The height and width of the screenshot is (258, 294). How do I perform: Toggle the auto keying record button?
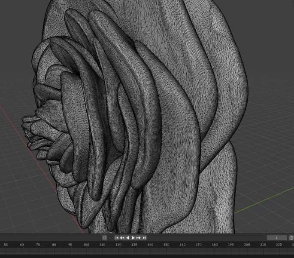click(104, 238)
